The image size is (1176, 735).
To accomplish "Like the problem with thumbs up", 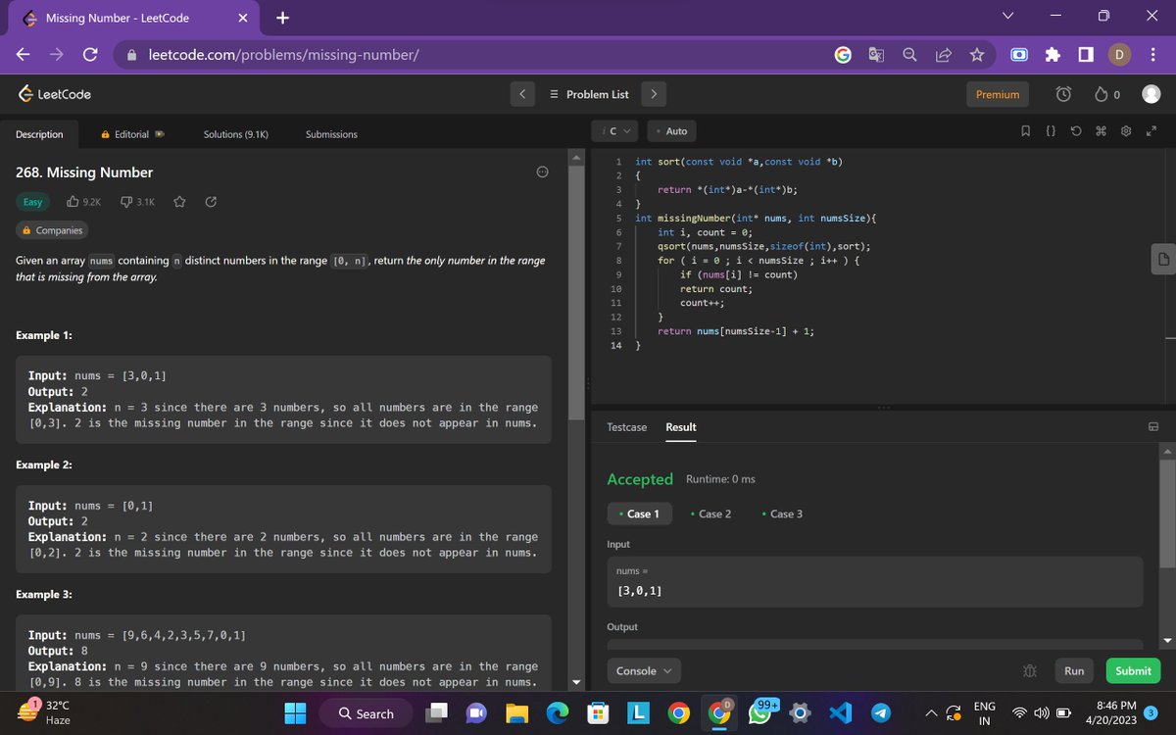I will 73,202.
